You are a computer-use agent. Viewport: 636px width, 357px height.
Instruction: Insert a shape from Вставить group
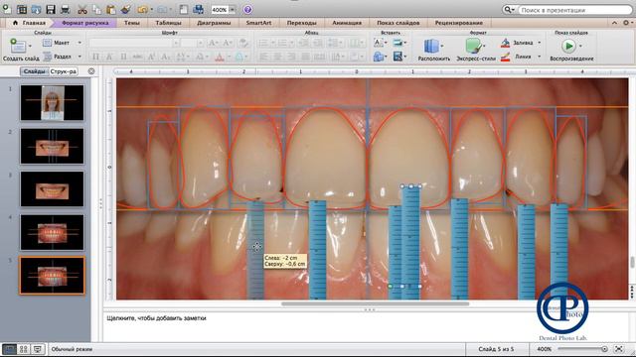coord(378,57)
